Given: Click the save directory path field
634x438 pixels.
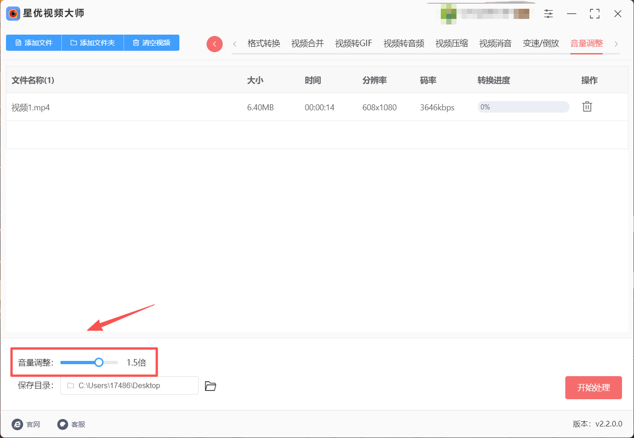Looking at the screenshot, I should click(x=130, y=385).
